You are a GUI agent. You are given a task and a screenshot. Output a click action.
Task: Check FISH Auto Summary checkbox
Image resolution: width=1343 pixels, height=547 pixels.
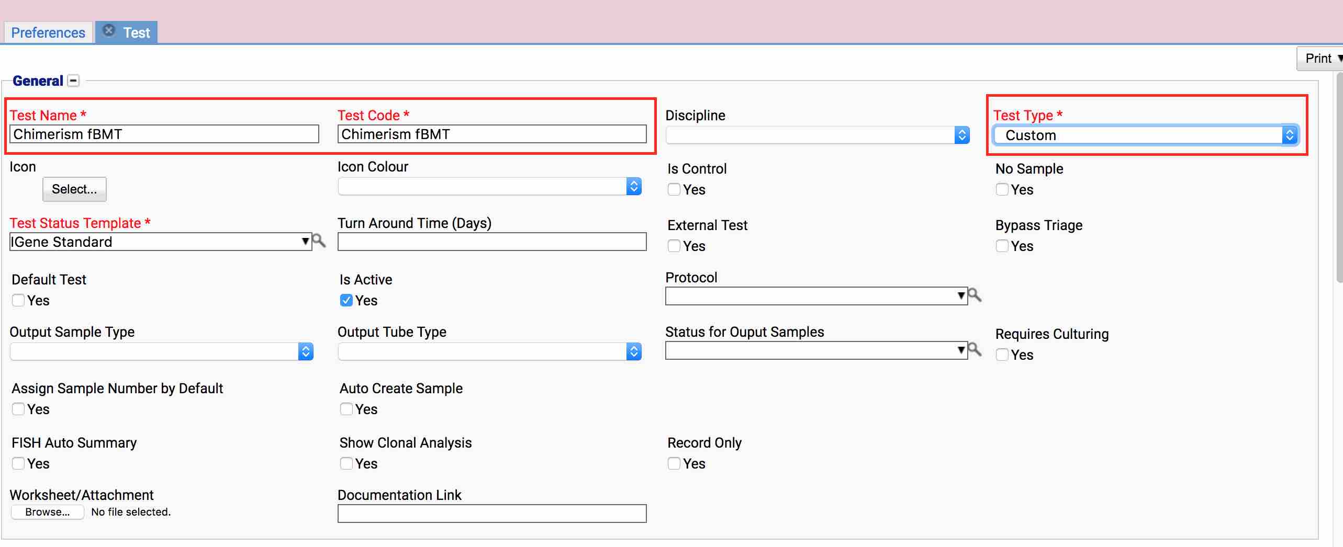point(18,463)
